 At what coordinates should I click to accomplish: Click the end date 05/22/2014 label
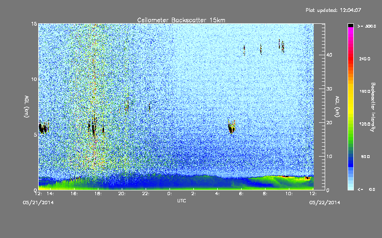(325, 203)
